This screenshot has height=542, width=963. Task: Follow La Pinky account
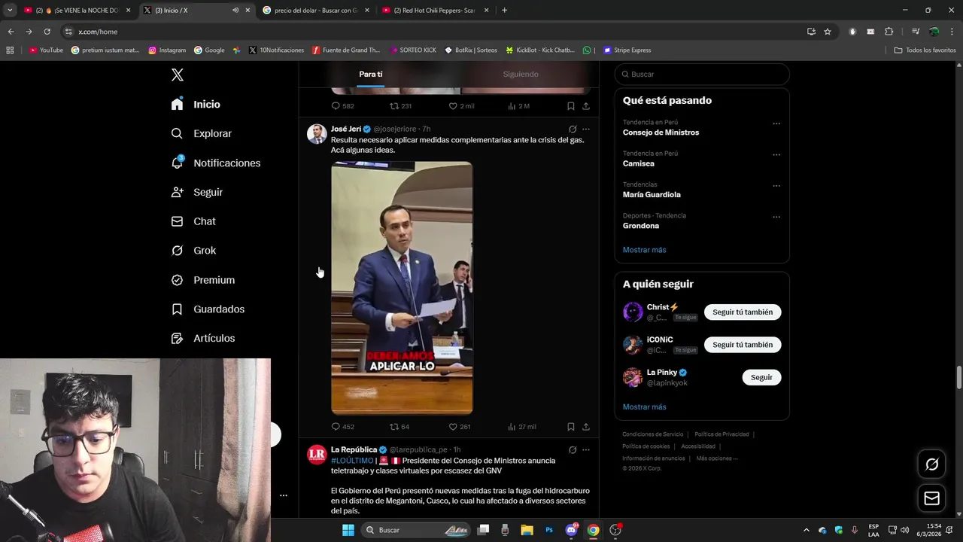click(761, 377)
